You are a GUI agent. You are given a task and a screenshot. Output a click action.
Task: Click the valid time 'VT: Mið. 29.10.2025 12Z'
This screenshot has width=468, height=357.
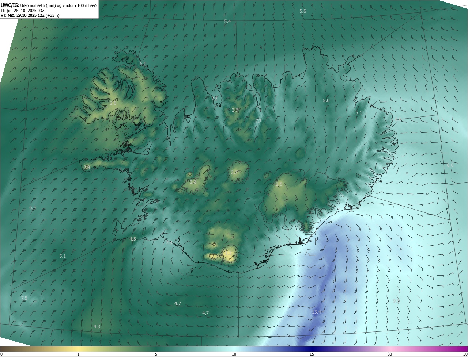pos(23,15)
